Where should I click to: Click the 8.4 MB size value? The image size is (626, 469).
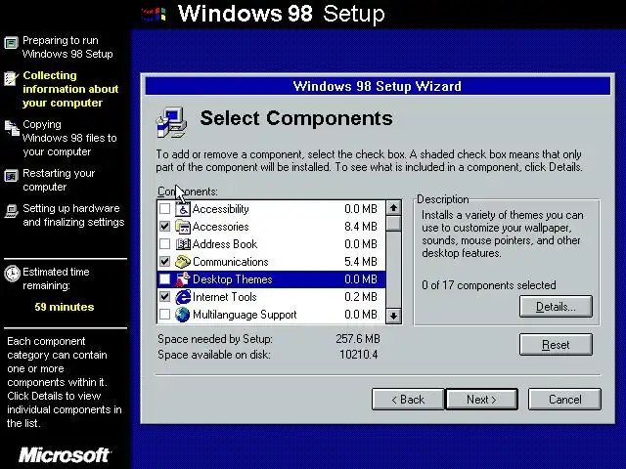coord(361,227)
